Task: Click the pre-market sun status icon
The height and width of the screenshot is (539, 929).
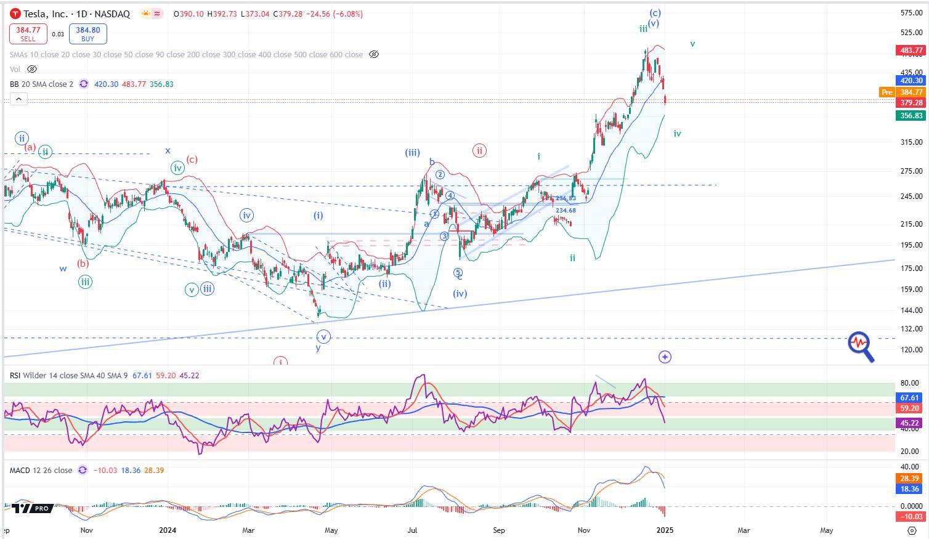Action: pos(145,14)
